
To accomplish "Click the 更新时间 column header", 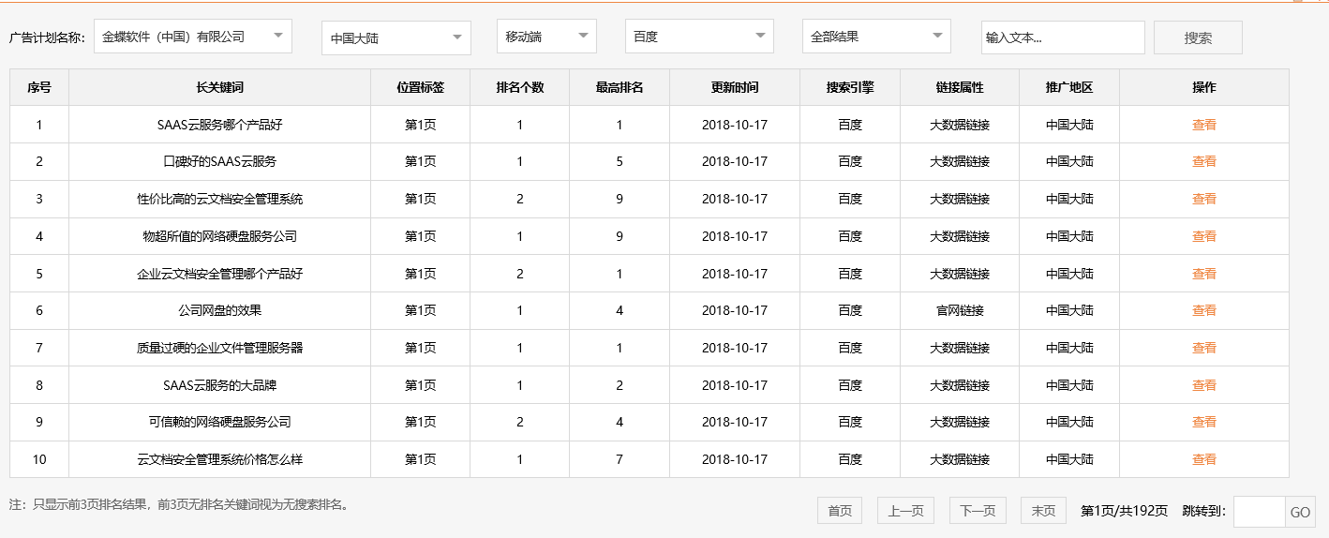I will click(x=735, y=87).
